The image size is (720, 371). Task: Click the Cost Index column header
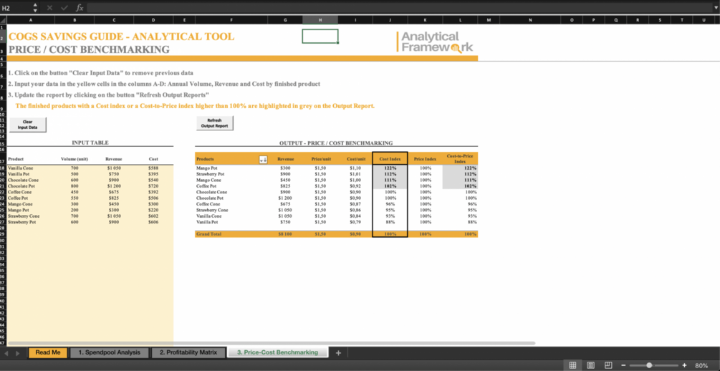tap(390, 159)
